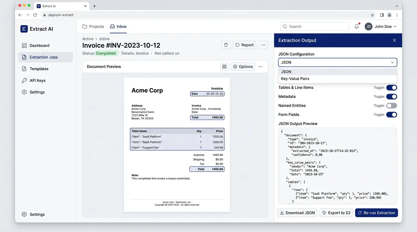Open browser new tab plus button
Image resolution: width=417 pixels, height=232 pixels.
point(94,6)
